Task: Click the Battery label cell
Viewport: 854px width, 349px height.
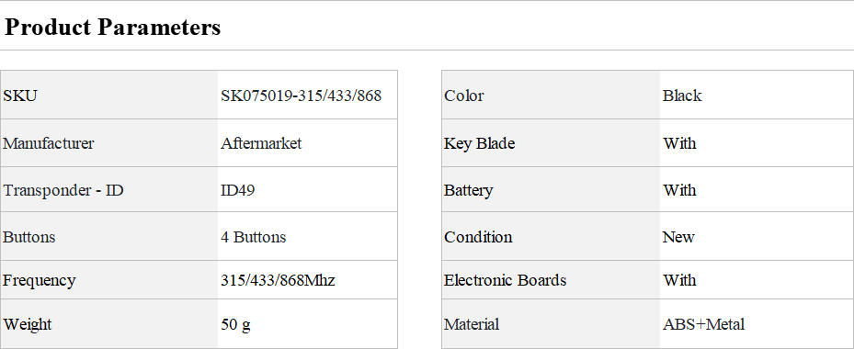Action: pos(551,190)
